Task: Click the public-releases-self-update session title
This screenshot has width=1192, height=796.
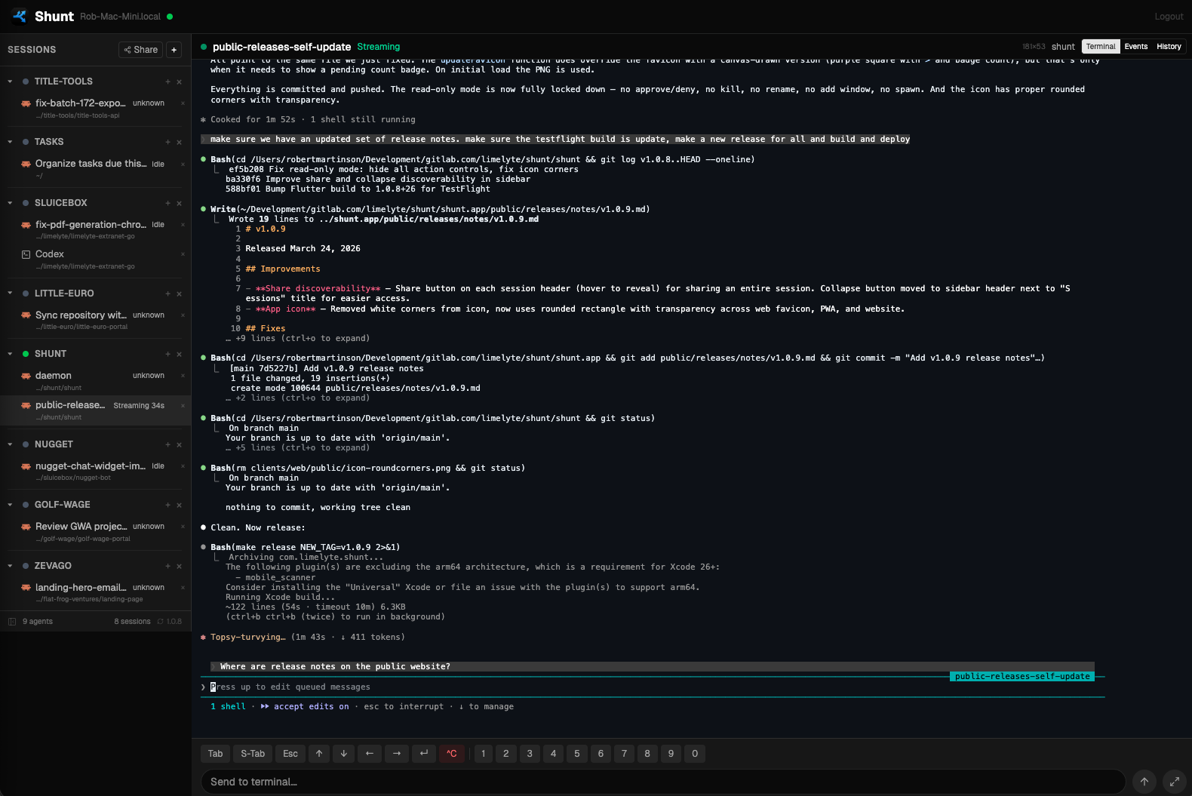Action: click(x=281, y=47)
